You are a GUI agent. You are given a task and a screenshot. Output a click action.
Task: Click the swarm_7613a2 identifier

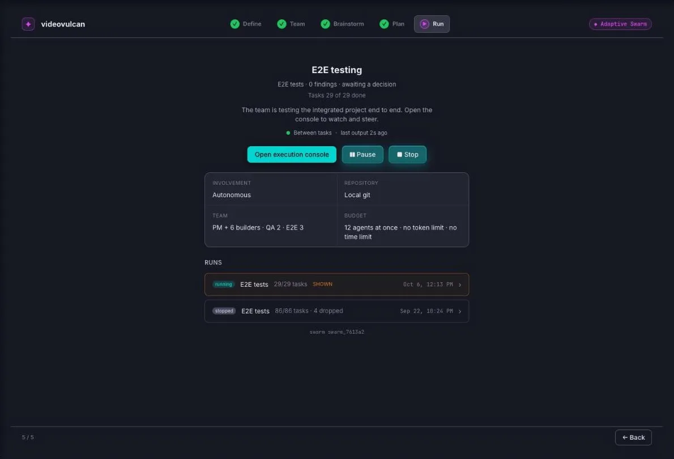pyautogui.click(x=345, y=332)
